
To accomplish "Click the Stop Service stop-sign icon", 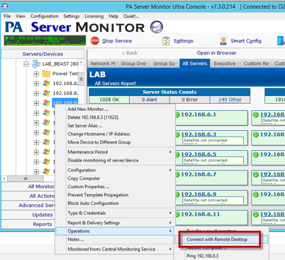I will click(x=95, y=41).
